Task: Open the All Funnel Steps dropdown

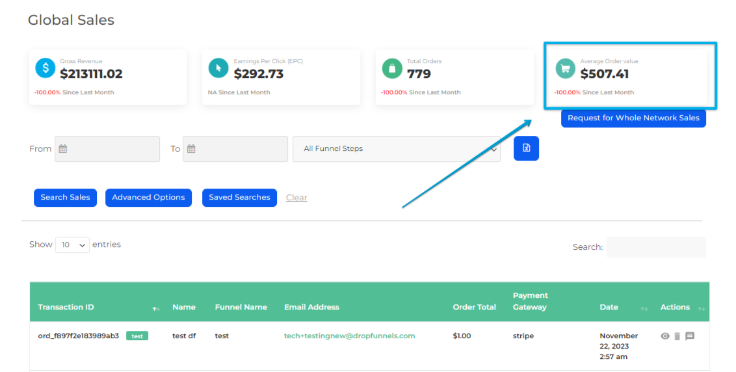Action: (x=397, y=149)
